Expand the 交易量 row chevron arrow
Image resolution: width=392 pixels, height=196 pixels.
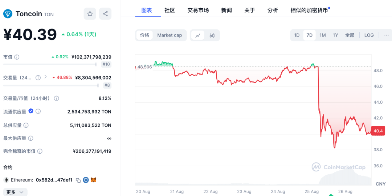[x=45, y=77]
